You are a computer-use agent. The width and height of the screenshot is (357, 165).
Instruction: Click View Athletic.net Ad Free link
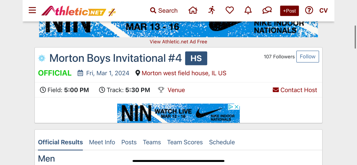click(x=178, y=42)
